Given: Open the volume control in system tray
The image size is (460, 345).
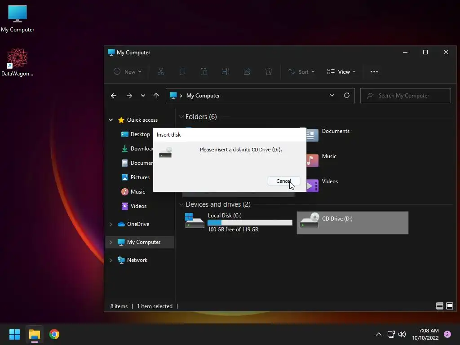Looking at the screenshot, I should 402,334.
